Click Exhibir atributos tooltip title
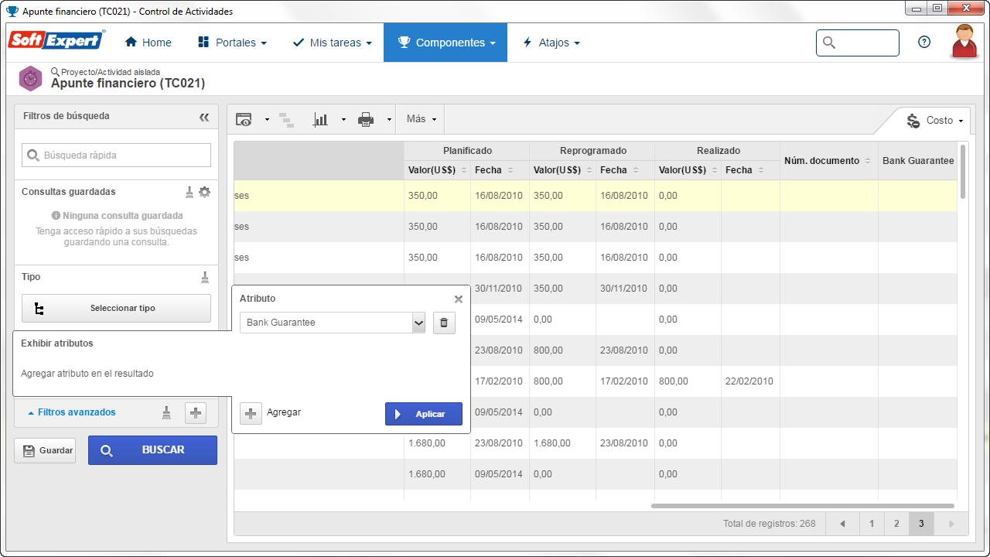 57,343
